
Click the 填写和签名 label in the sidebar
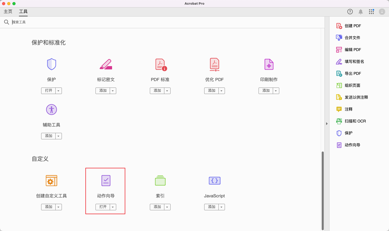[354, 62]
